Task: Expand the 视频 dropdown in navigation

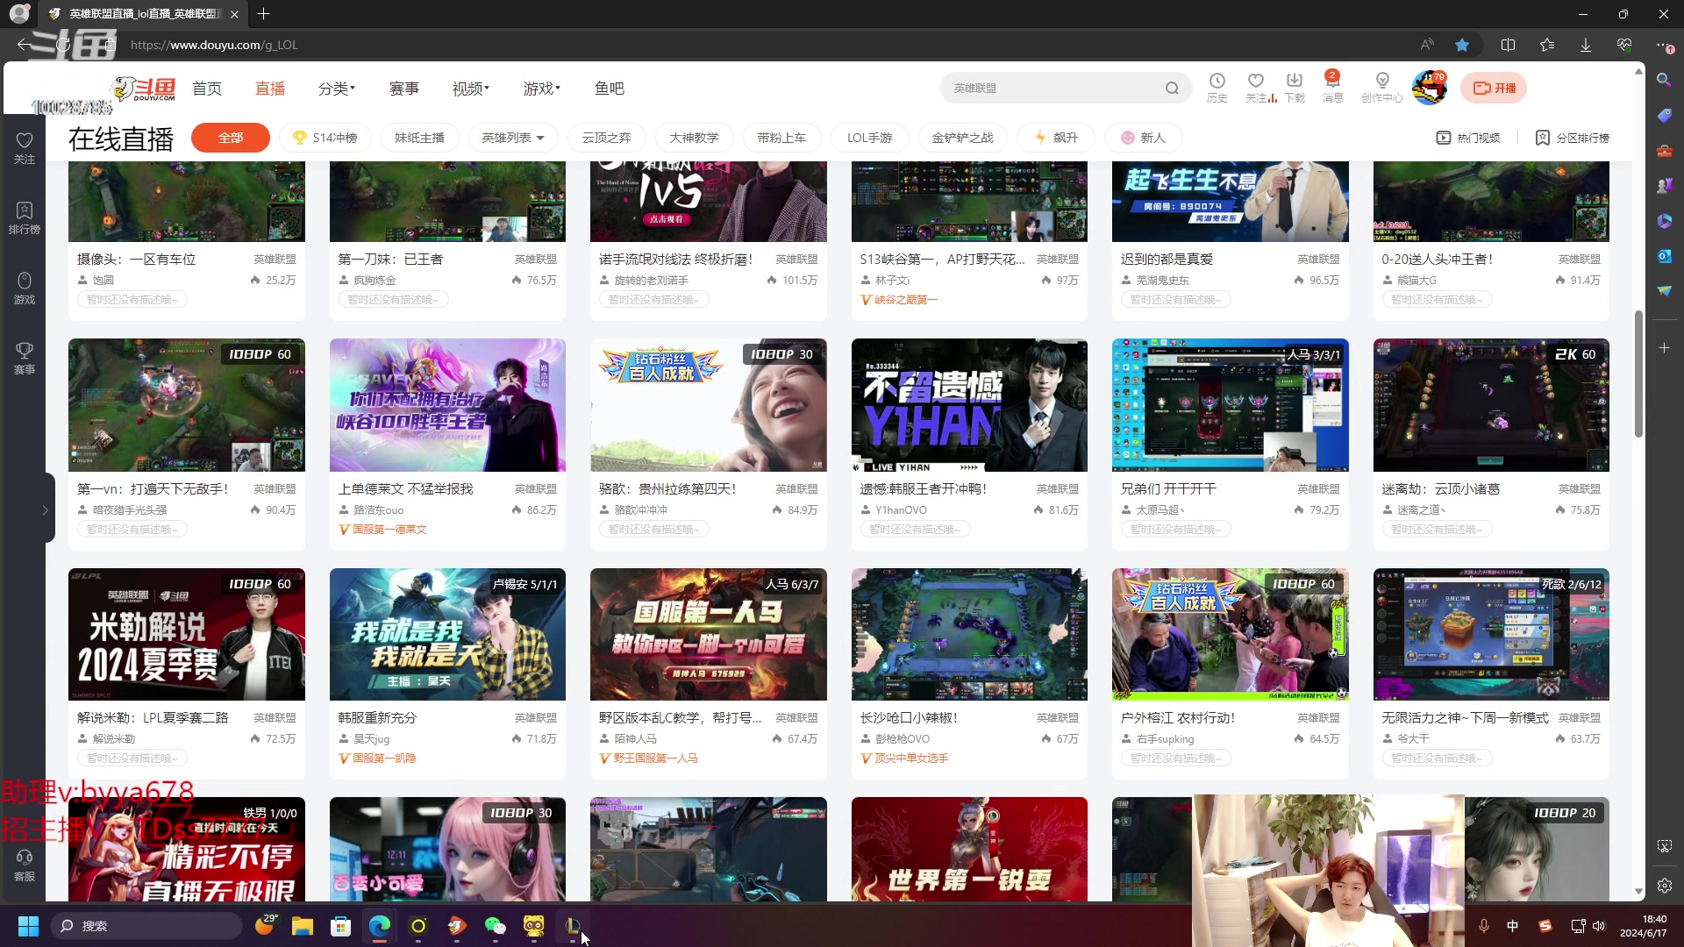Action: coord(471,89)
